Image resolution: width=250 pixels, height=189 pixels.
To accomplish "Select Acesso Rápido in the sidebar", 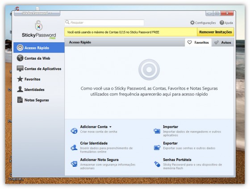I will point(39,48).
